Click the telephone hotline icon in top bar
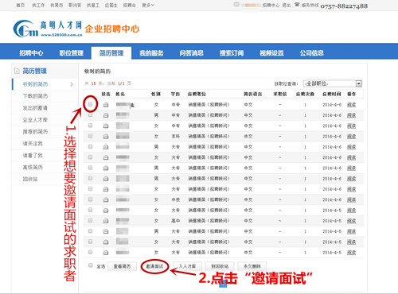This screenshot has width=398, height=294. coord(297,5)
